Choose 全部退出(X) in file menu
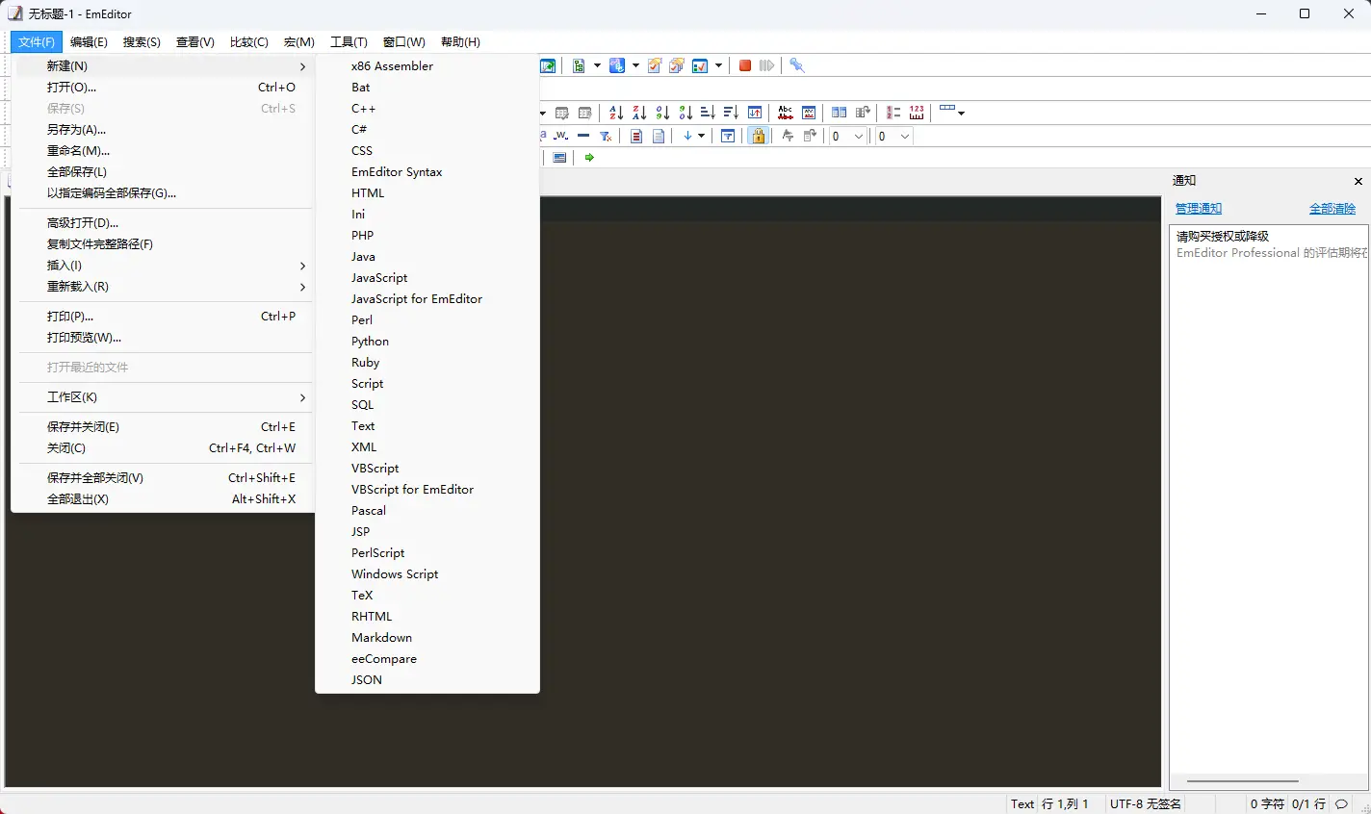Viewport: 1371px width, 814px height. (x=166, y=499)
